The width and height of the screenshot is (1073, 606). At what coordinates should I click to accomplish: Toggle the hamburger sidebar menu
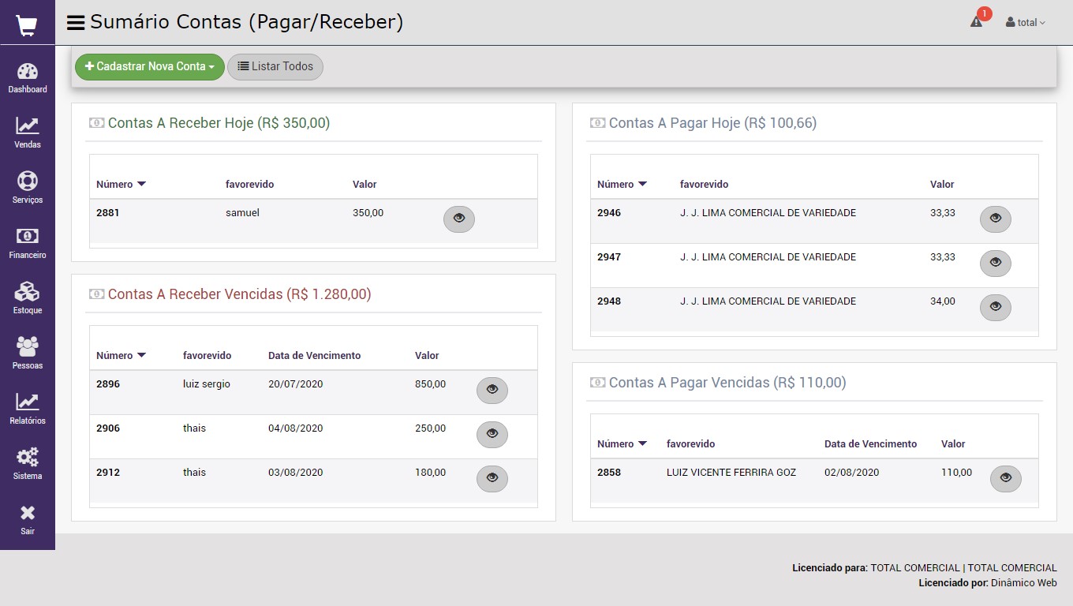pos(76,23)
